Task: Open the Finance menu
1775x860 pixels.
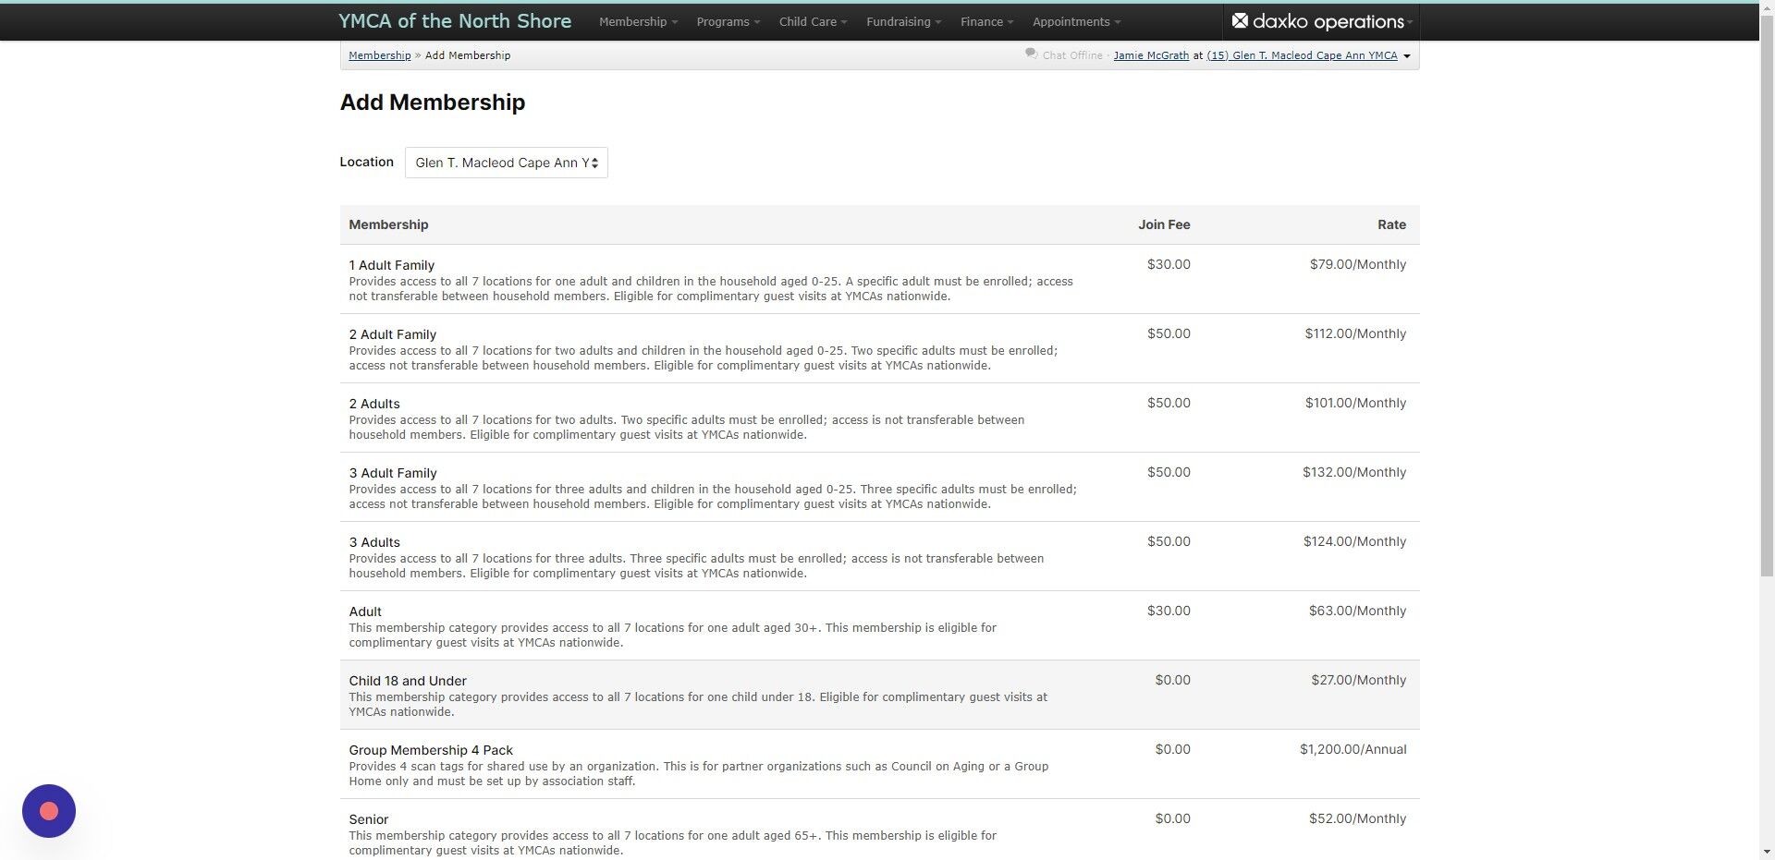Action: pyautogui.click(x=986, y=21)
